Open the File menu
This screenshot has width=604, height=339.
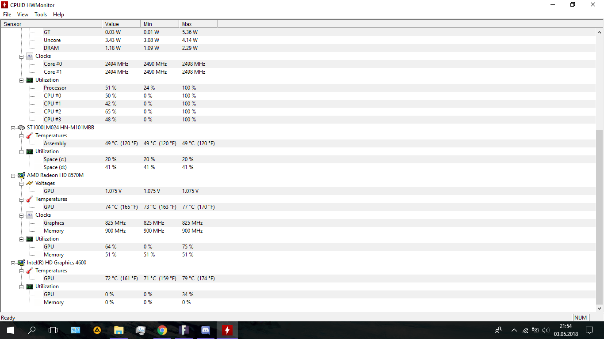[7, 15]
